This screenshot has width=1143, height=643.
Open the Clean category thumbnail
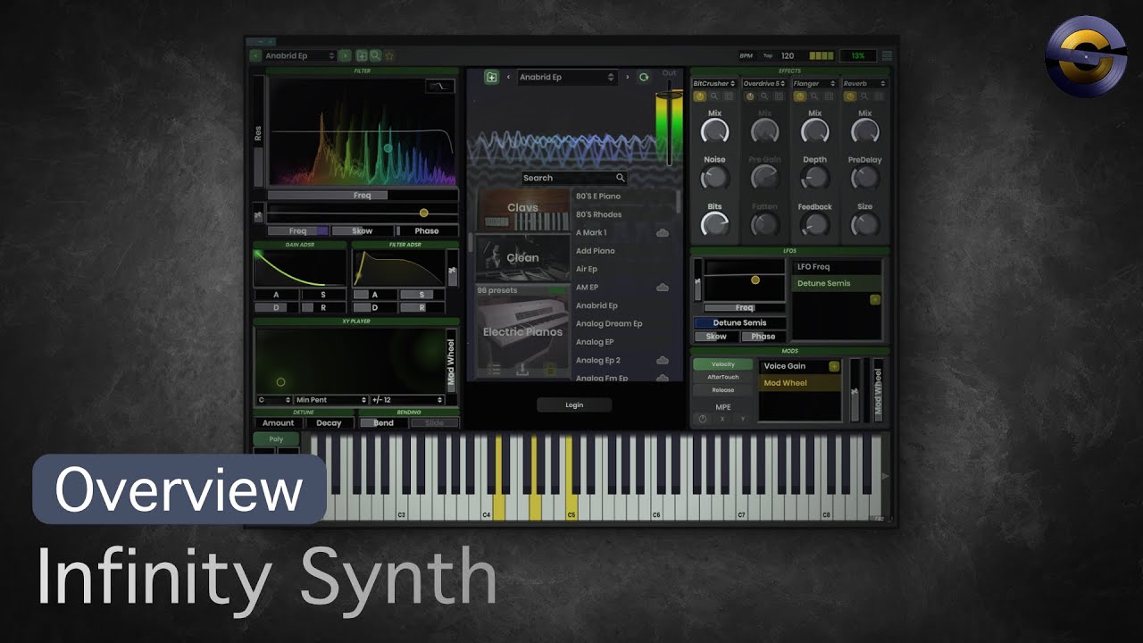pos(522,258)
